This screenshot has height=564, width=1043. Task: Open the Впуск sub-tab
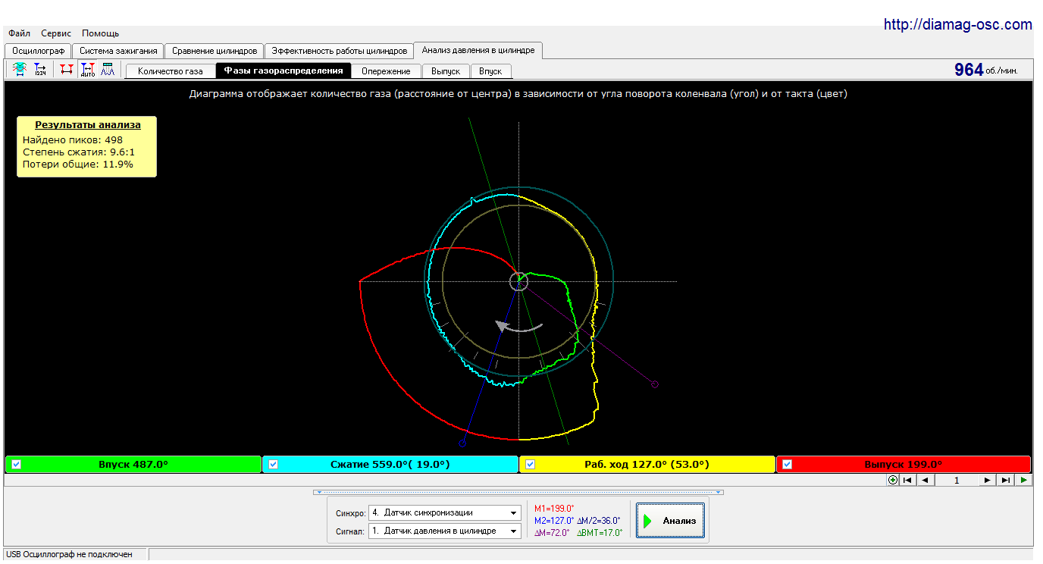(490, 70)
